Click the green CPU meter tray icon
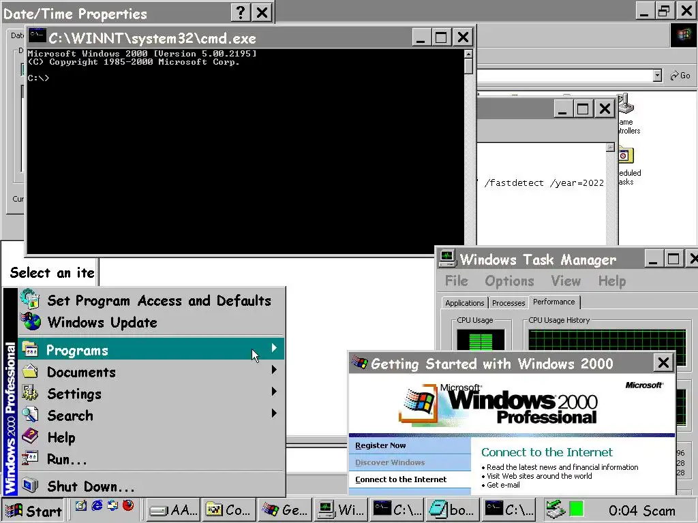This screenshot has width=698, height=523. 577,509
